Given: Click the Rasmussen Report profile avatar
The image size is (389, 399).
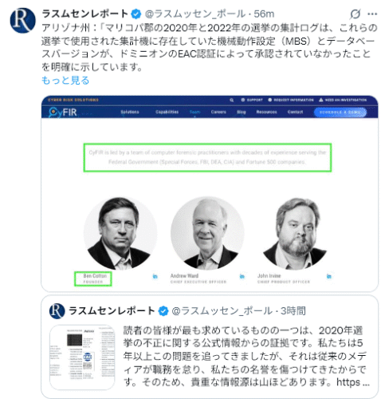Looking at the screenshot, I should tap(22, 21).
